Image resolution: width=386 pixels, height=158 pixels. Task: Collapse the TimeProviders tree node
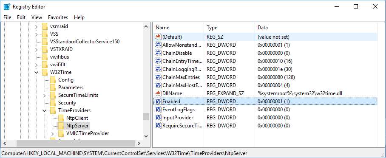45,111
